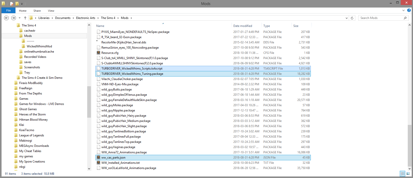Click the WW_Amra72_Animations.package file icon

coord(98,152)
